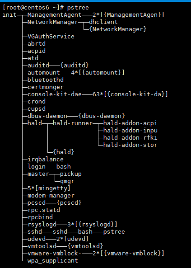The width and height of the screenshot is (191, 268).
Task: Click the certmonger entry
Action: coord(46,87)
